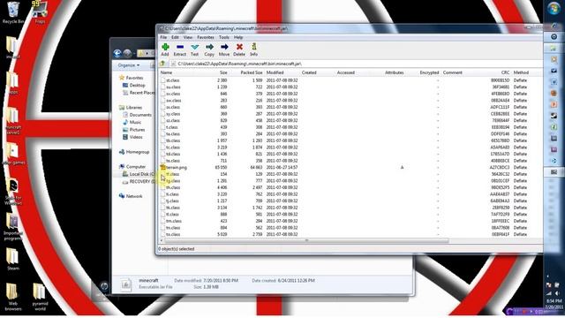The height and width of the screenshot is (318, 565).
Task: Click the Forward arrow in Explorer window
Action: coord(127,53)
